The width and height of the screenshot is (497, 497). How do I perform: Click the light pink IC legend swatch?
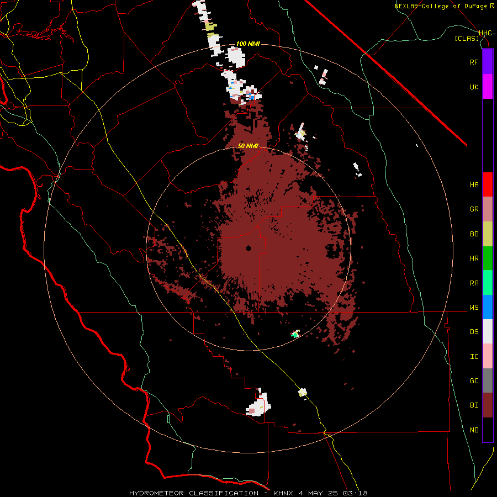point(488,356)
